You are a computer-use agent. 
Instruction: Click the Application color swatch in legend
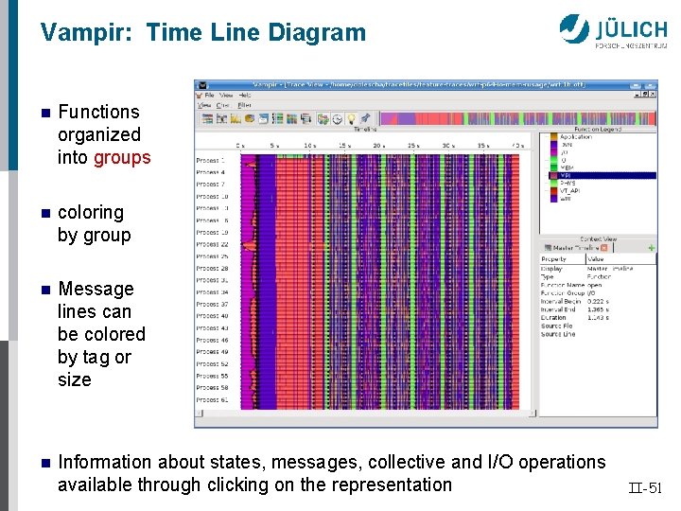click(x=553, y=136)
